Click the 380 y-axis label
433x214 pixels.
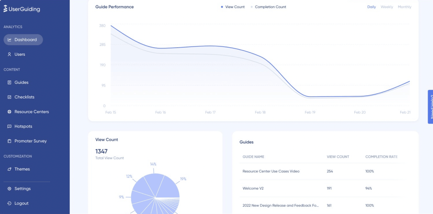click(102, 26)
